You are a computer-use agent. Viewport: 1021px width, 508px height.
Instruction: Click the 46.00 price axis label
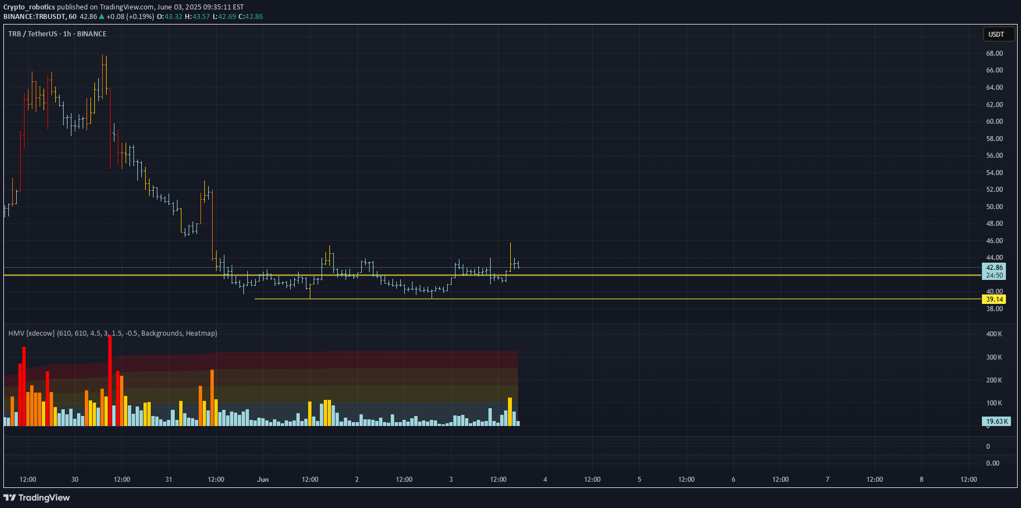pos(994,241)
